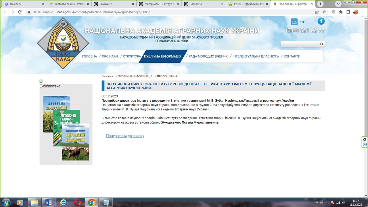This screenshot has width=368, height=207.
Task: Share this page via address bar icon
Action: (317, 12)
